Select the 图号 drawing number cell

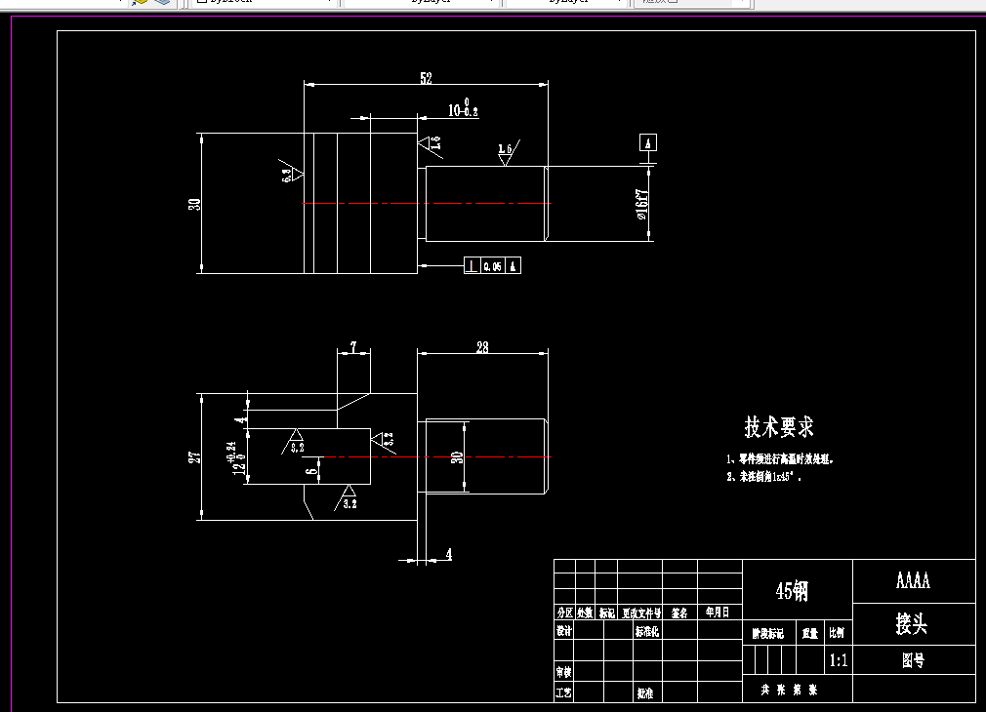913,660
